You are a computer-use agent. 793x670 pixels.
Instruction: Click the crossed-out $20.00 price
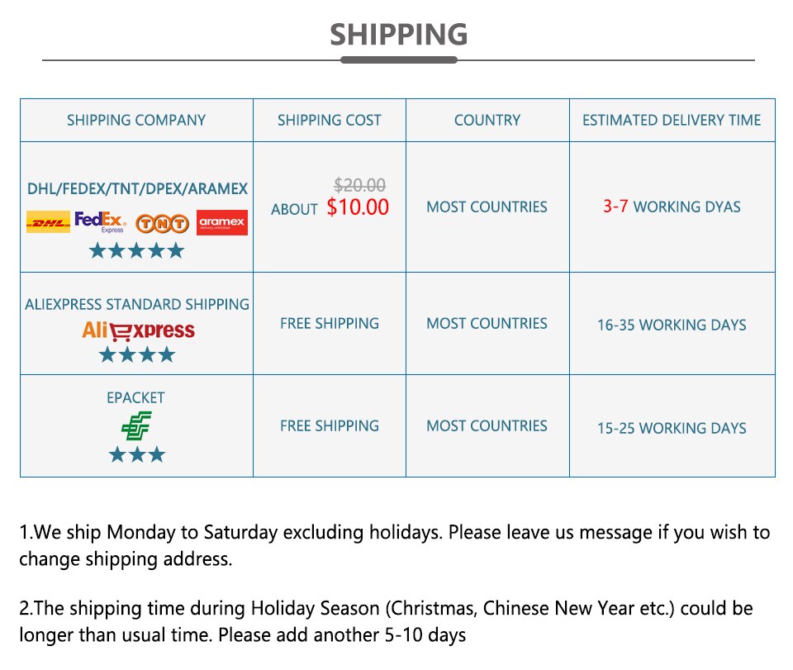pos(359,185)
